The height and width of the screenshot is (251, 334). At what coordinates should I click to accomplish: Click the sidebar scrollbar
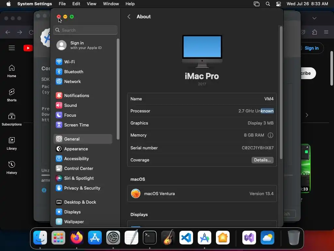(118, 89)
